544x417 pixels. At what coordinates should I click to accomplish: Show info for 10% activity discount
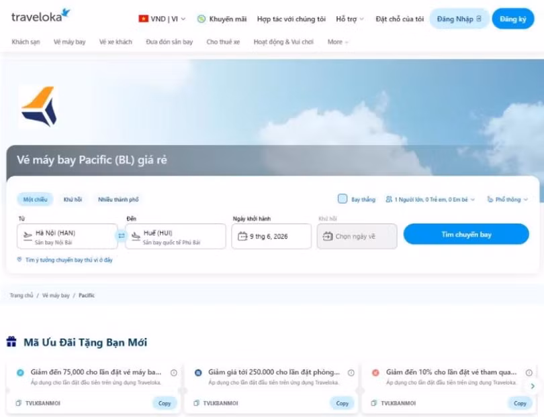click(x=529, y=373)
